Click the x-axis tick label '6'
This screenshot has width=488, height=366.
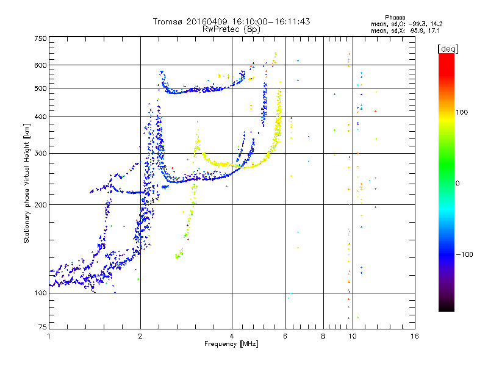[x=285, y=336]
